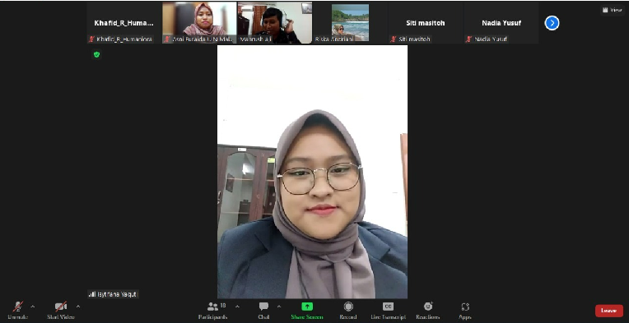Select the beach photo participant thumbnail

click(350, 23)
